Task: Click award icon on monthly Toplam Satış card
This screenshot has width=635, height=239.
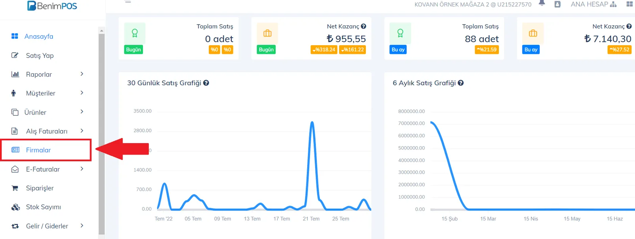Action: point(400,33)
